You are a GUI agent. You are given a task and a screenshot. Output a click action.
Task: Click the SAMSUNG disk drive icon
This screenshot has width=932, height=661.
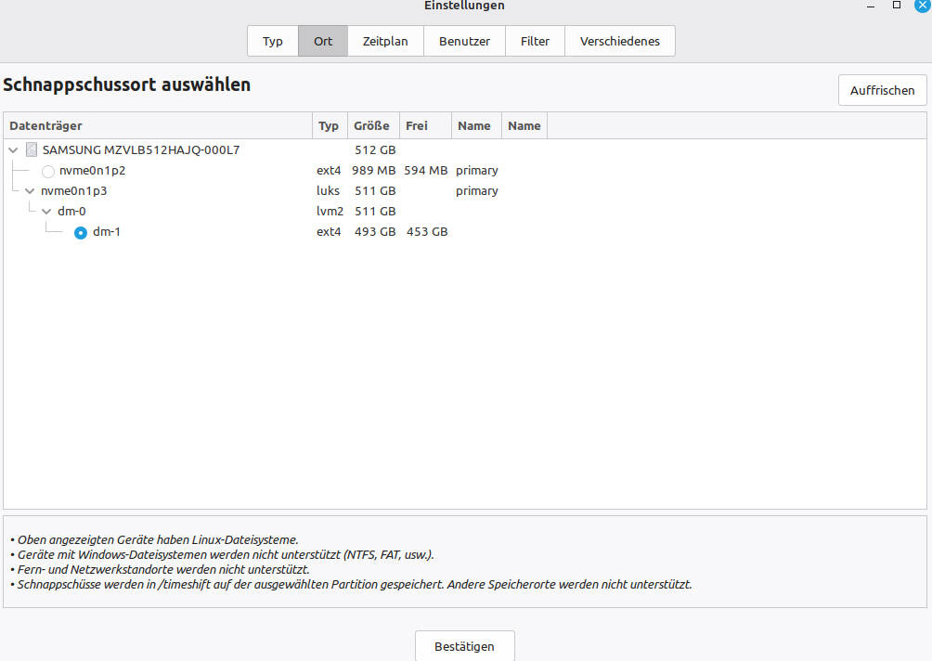32,150
